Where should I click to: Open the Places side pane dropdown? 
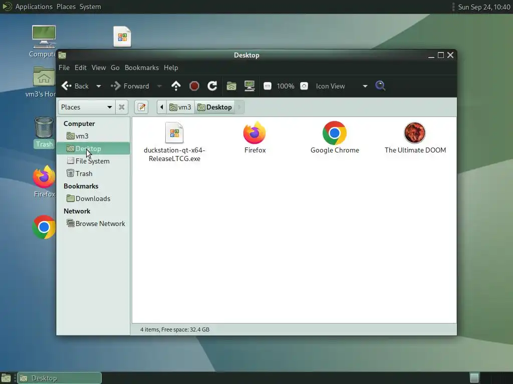click(87, 107)
